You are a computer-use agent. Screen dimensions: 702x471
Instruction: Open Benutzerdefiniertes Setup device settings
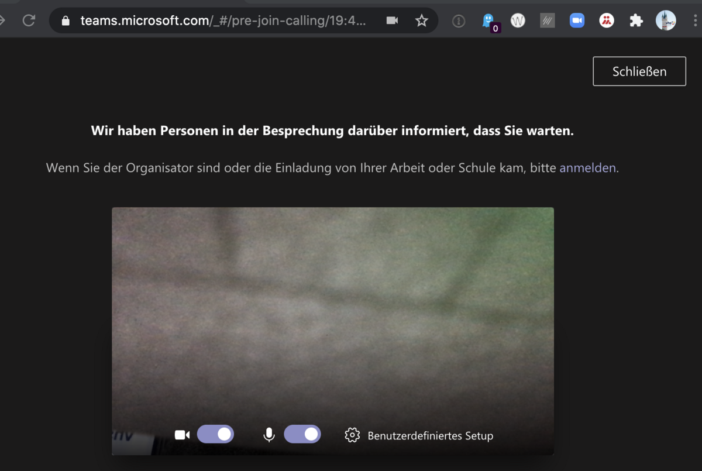coord(419,436)
